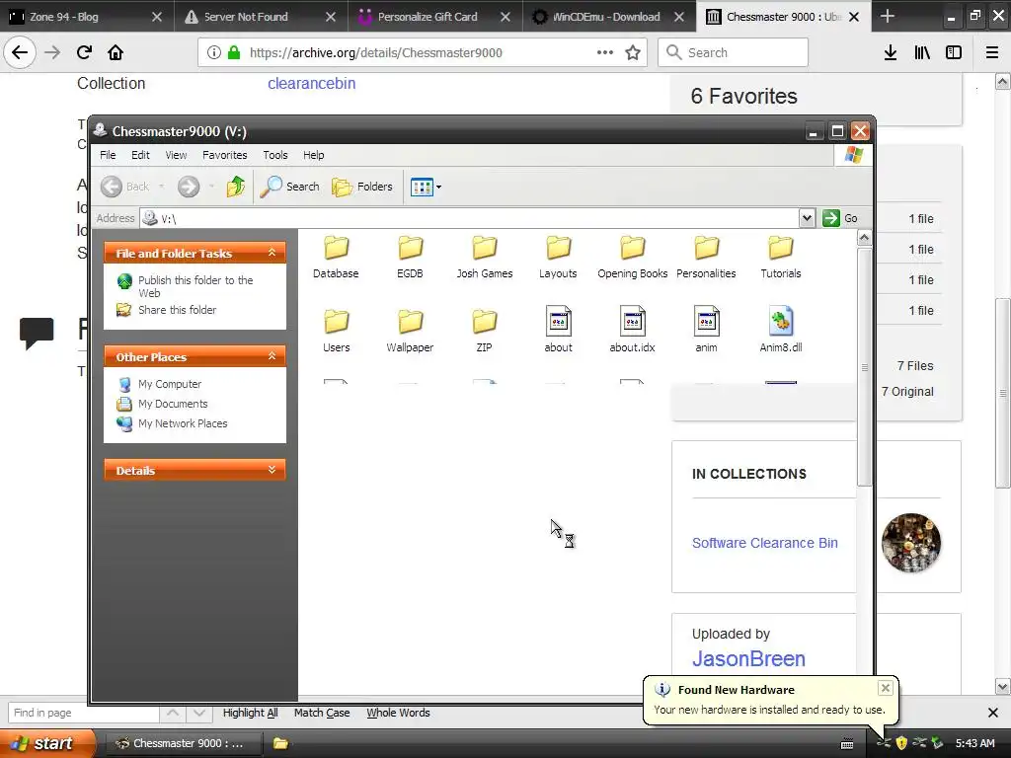Image resolution: width=1011 pixels, height=758 pixels.
Task: Expand the Details panel
Action: point(272,470)
